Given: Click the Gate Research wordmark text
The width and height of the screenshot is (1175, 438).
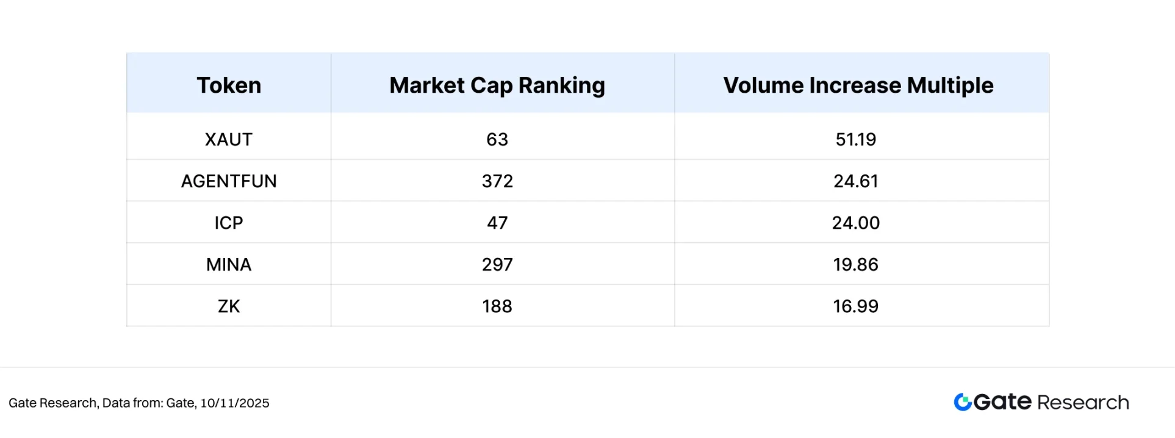Looking at the screenshot, I should 1051,402.
